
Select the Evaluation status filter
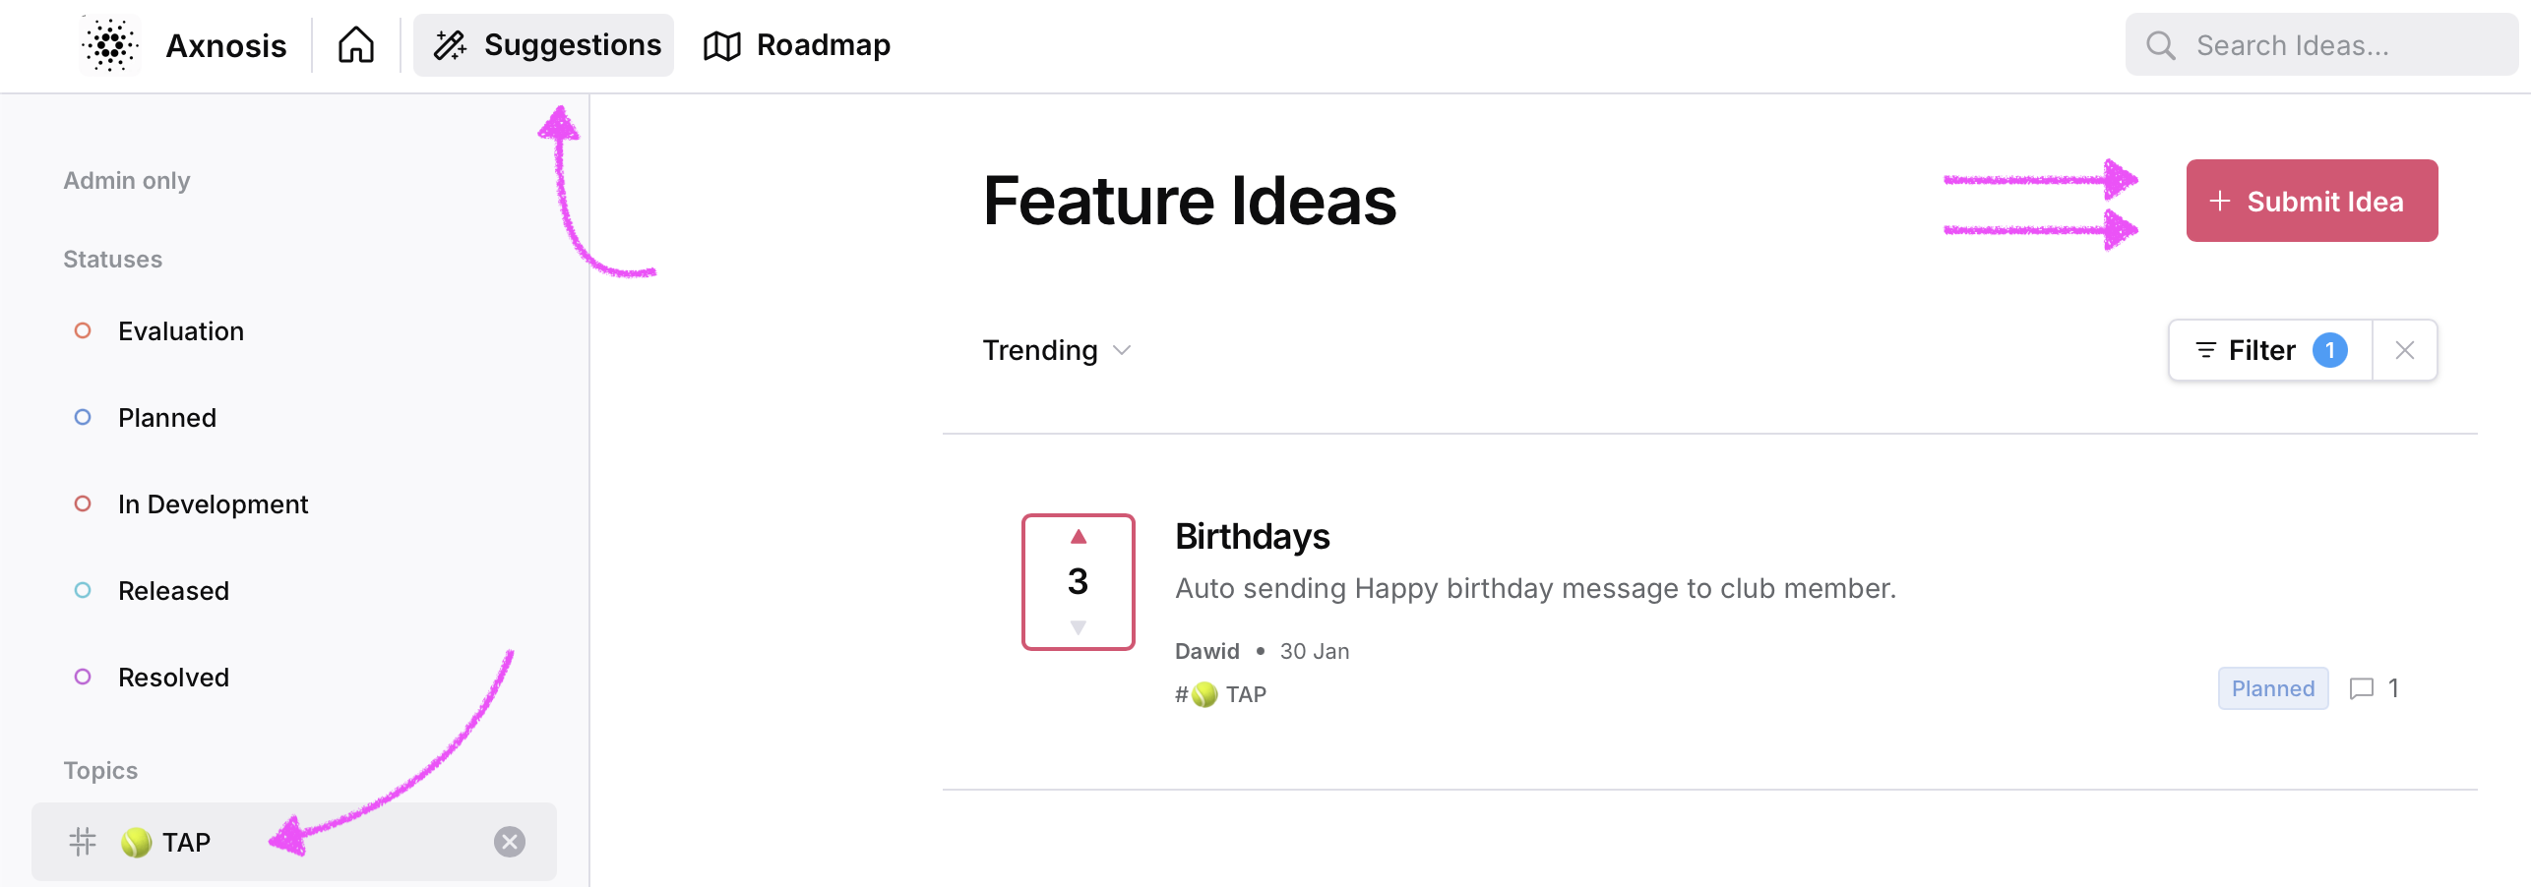pos(180,331)
